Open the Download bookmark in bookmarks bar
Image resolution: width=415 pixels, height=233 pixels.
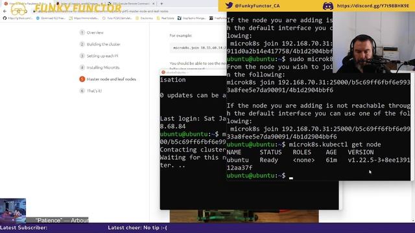point(51,18)
